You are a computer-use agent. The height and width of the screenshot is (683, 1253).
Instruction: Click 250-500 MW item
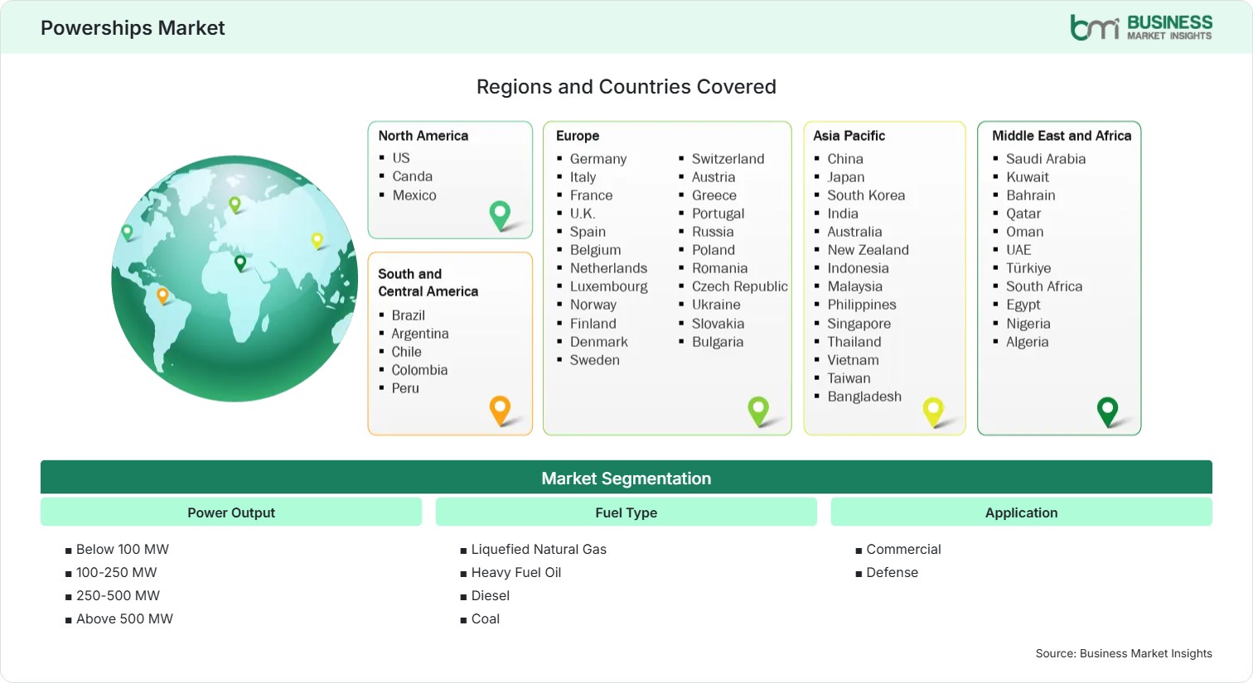[119, 595]
